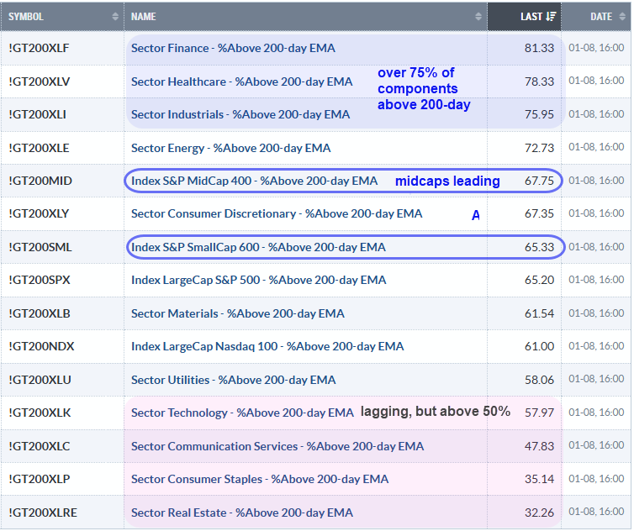Open Sector Consumer Discretionary entry
Image resolution: width=634 pixels, height=531 pixels.
(277, 214)
